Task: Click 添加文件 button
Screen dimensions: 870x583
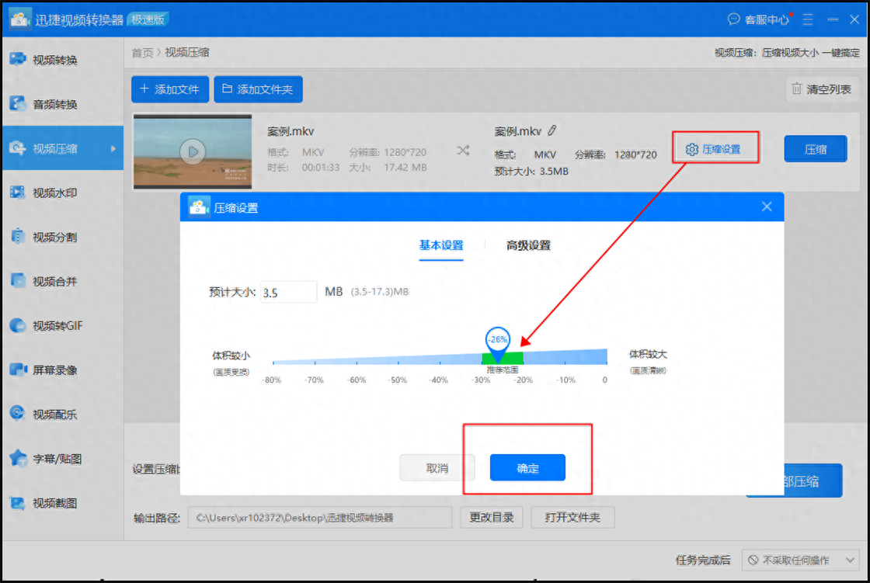Action: point(170,89)
